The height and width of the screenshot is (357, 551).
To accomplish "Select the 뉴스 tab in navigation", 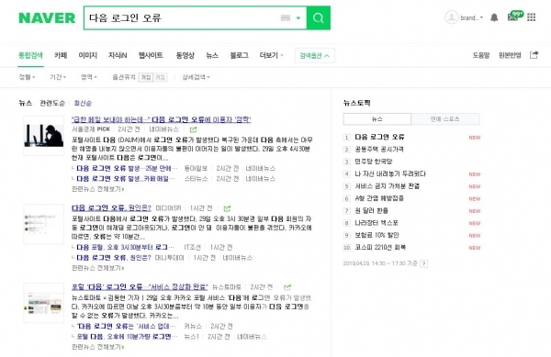I will (x=212, y=55).
